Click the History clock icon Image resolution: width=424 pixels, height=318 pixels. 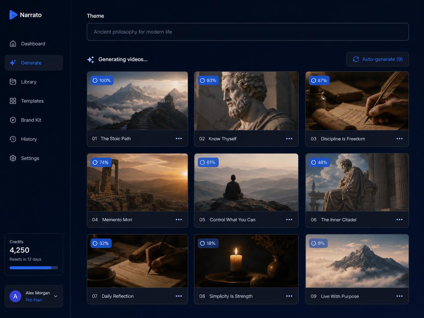coord(13,139)
